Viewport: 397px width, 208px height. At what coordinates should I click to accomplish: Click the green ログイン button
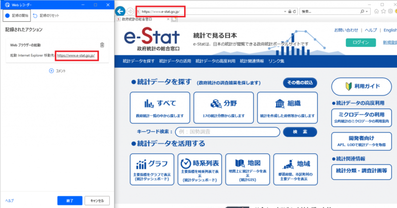pyautogui.click(x=361, y=42)
